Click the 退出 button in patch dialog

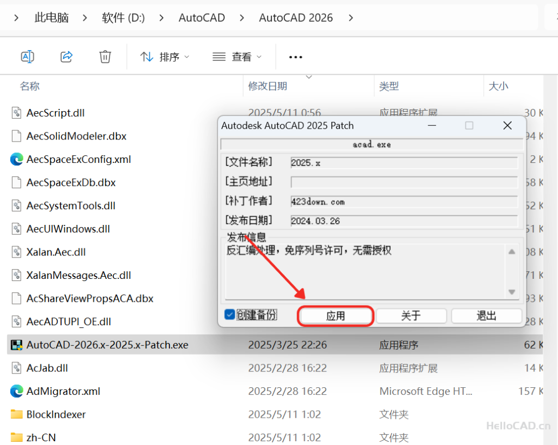click(x=486, y=316)
